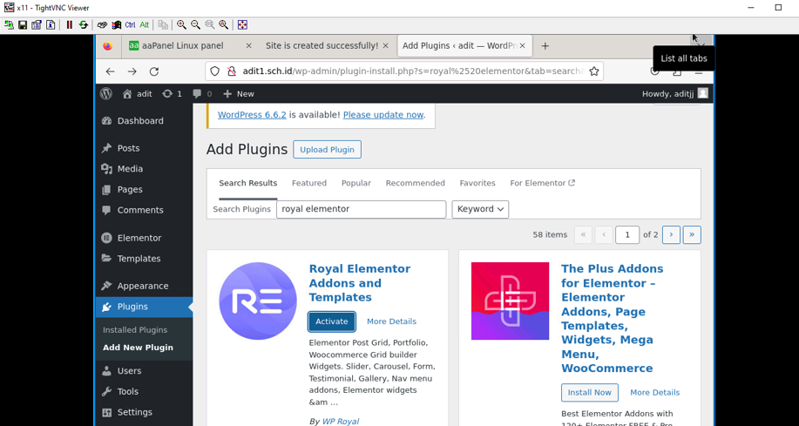Close the Add Plugins WordPress tab

522,46
